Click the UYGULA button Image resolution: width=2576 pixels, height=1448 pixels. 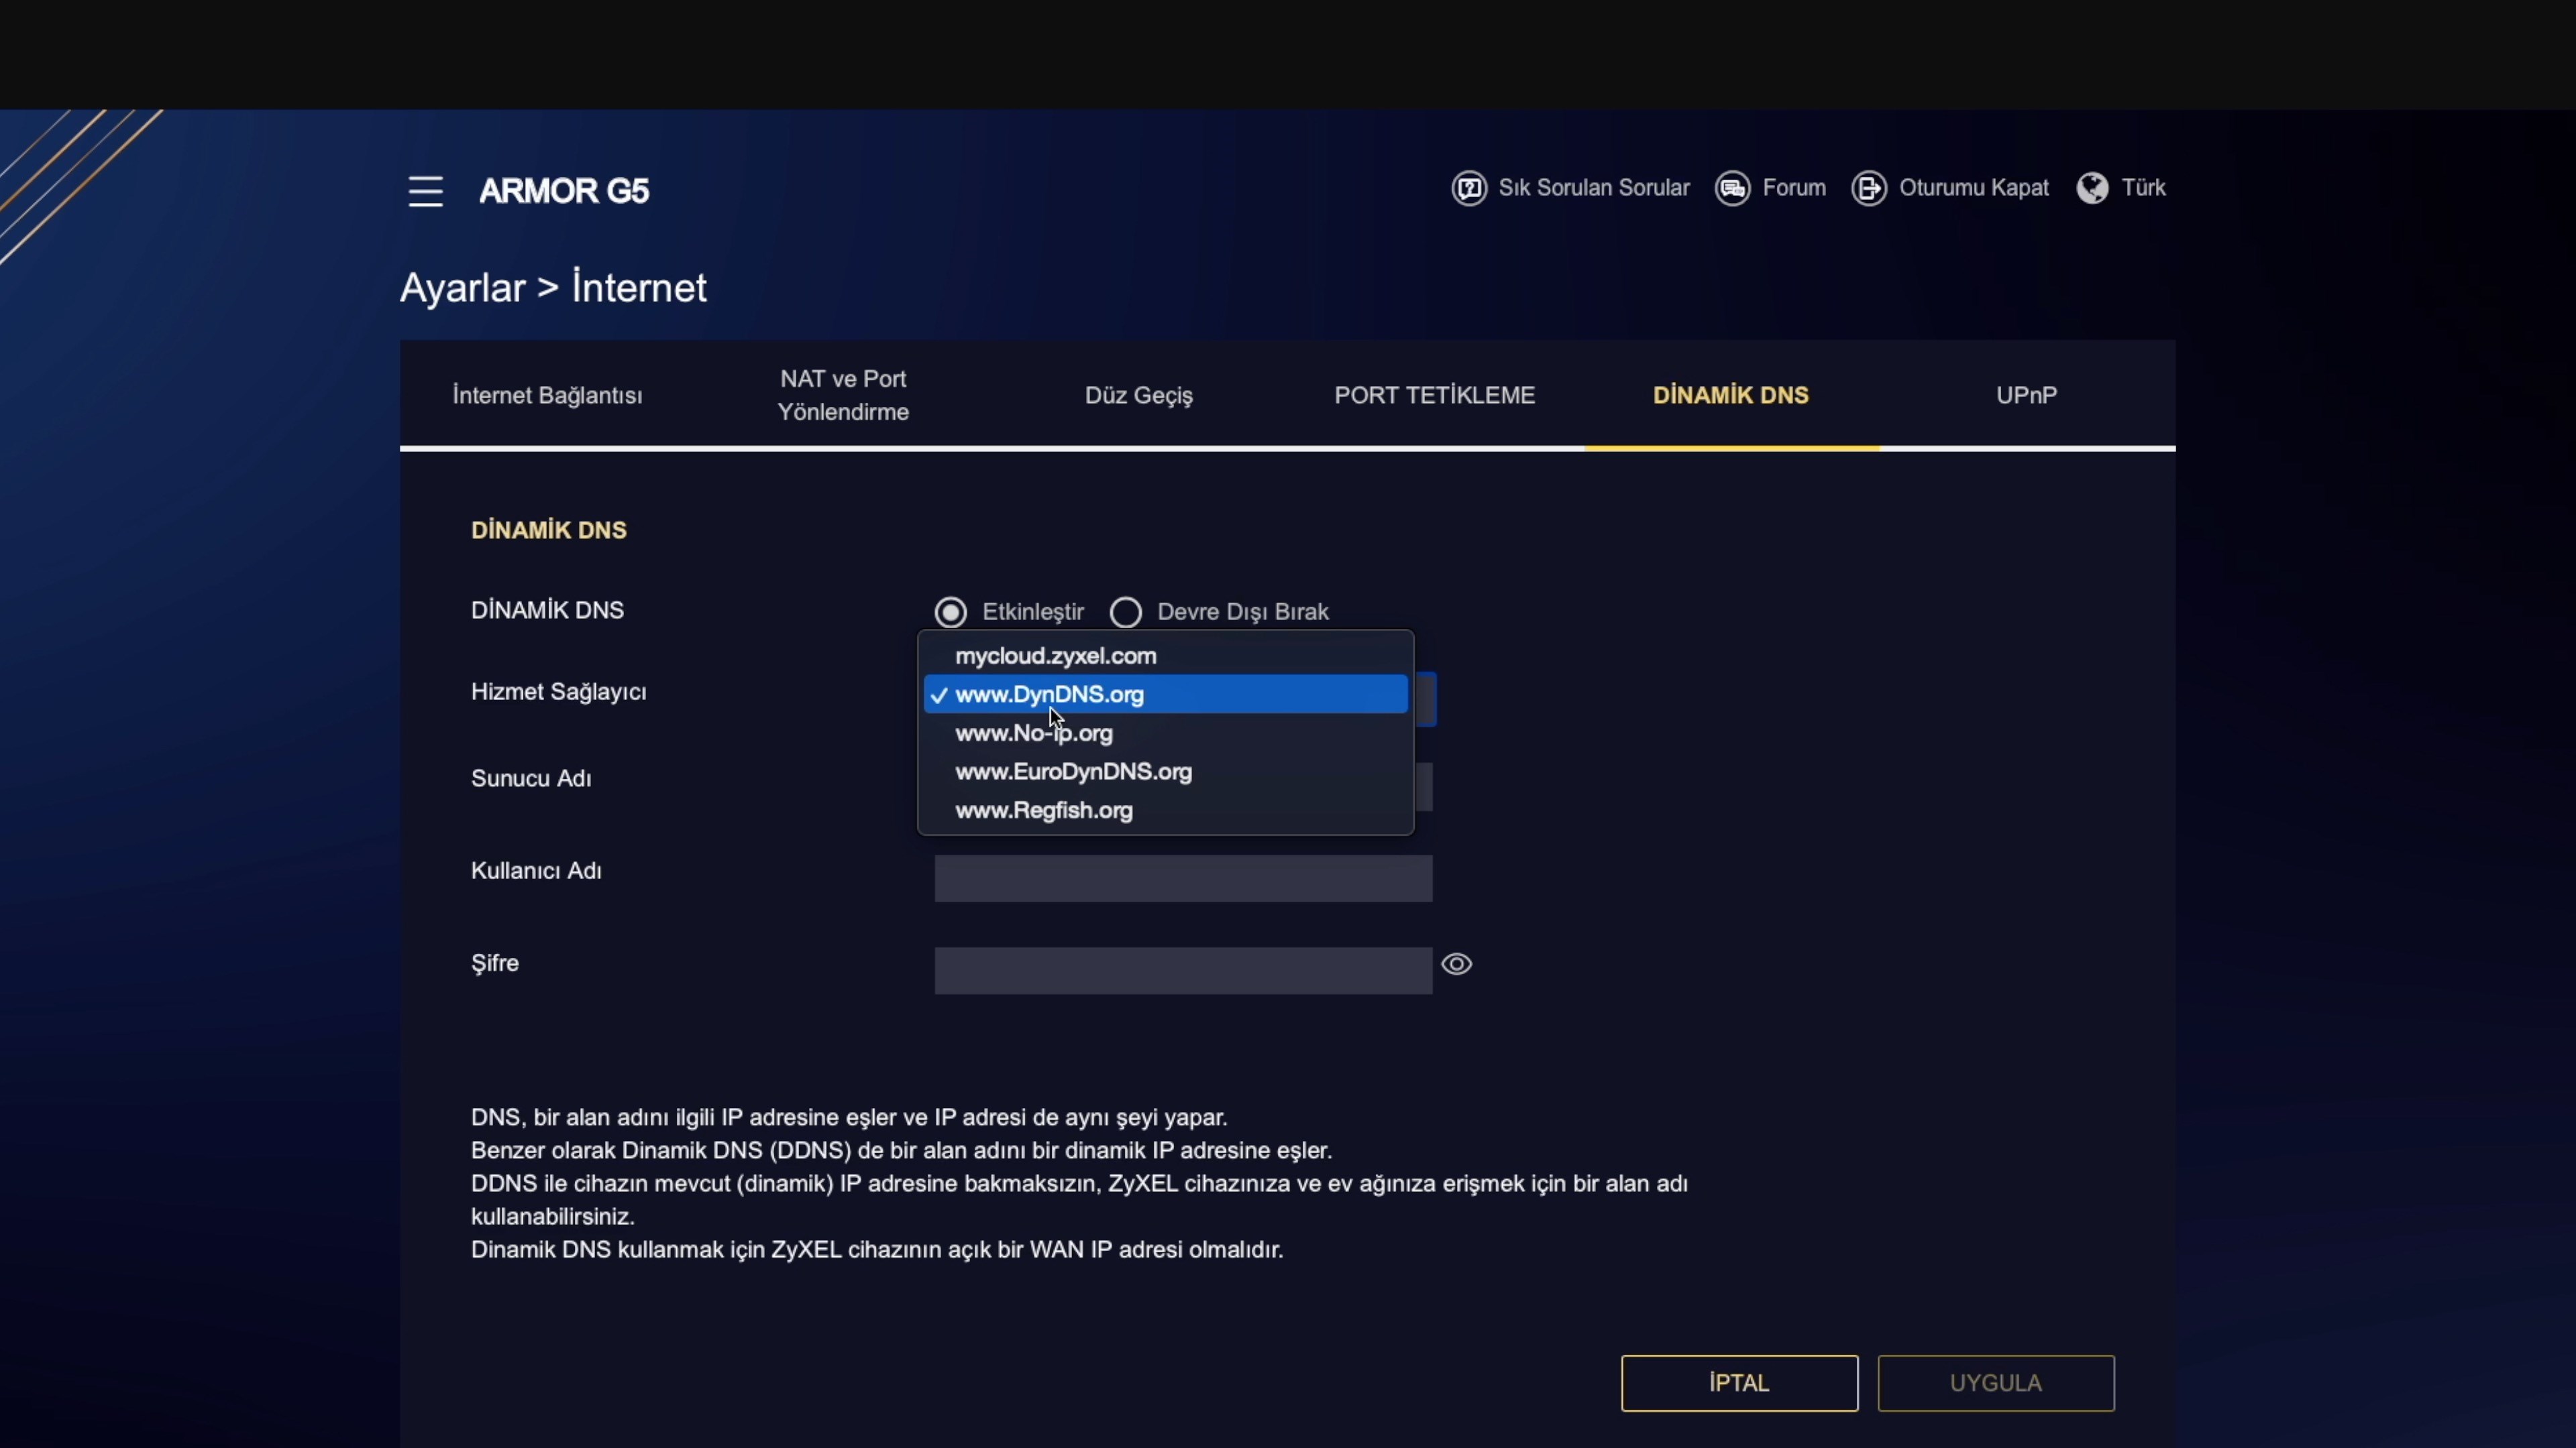(1996, 1383)
